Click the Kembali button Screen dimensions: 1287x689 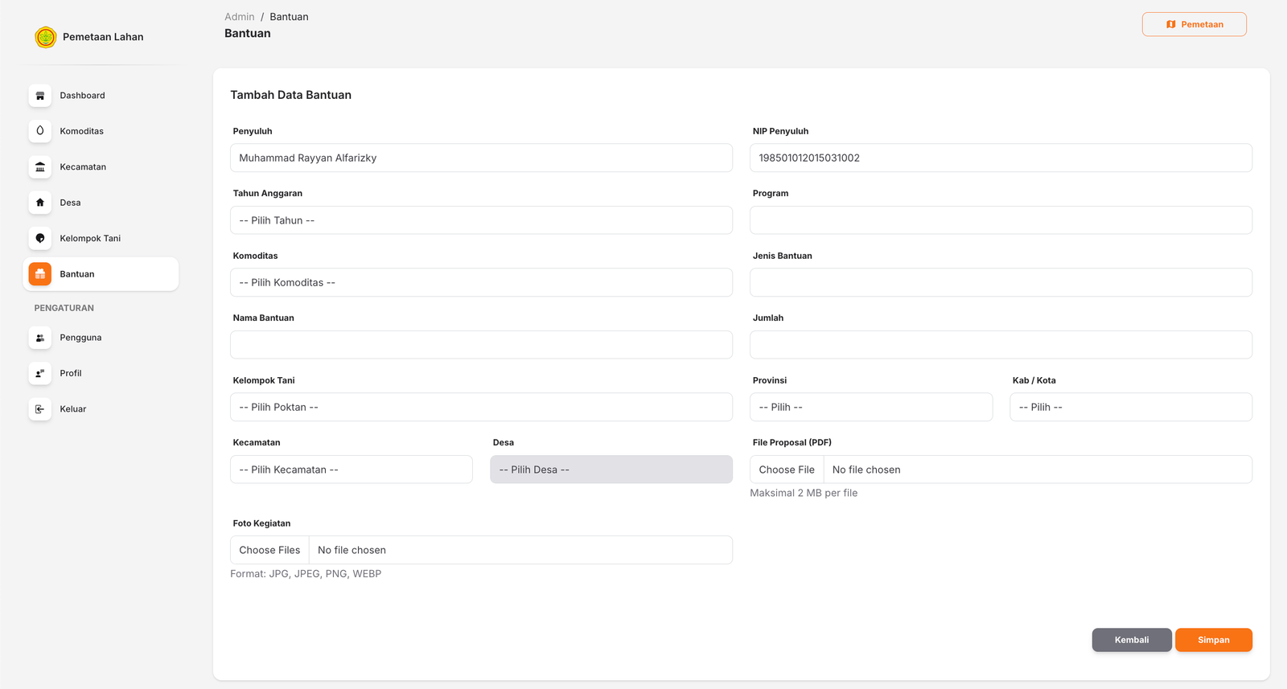click(x=1132, y=640)
